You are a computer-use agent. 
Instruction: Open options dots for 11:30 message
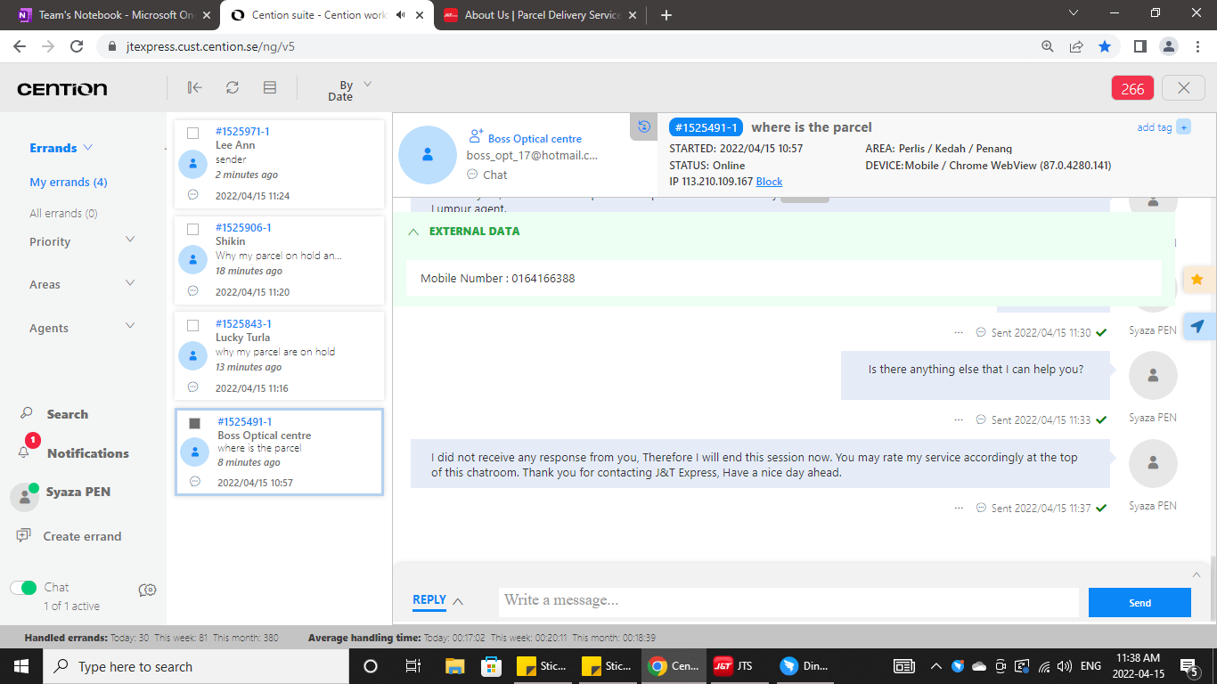click(x=959, y=332)
